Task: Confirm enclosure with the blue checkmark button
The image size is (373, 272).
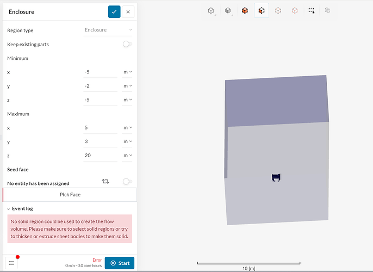Action: tap(114, 11)
